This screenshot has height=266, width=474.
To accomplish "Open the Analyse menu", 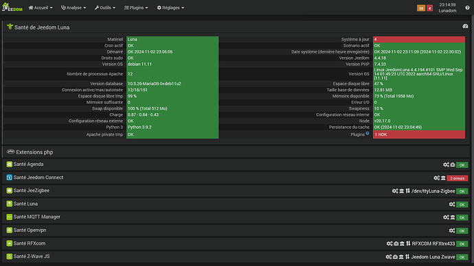I will 74,8.
